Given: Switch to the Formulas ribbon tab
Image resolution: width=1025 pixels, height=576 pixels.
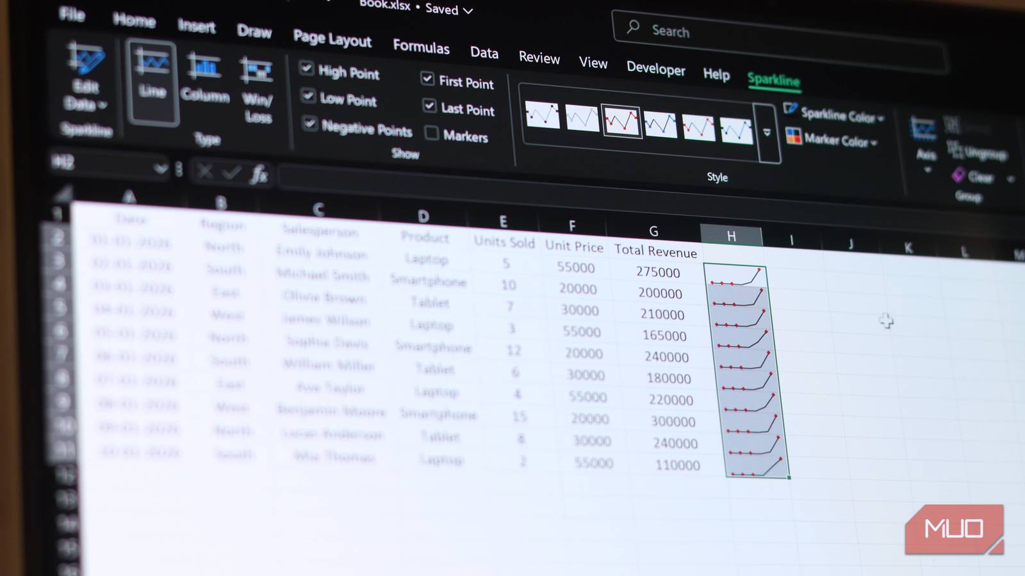Looking at the screenshot, I should tap(421, 48).
